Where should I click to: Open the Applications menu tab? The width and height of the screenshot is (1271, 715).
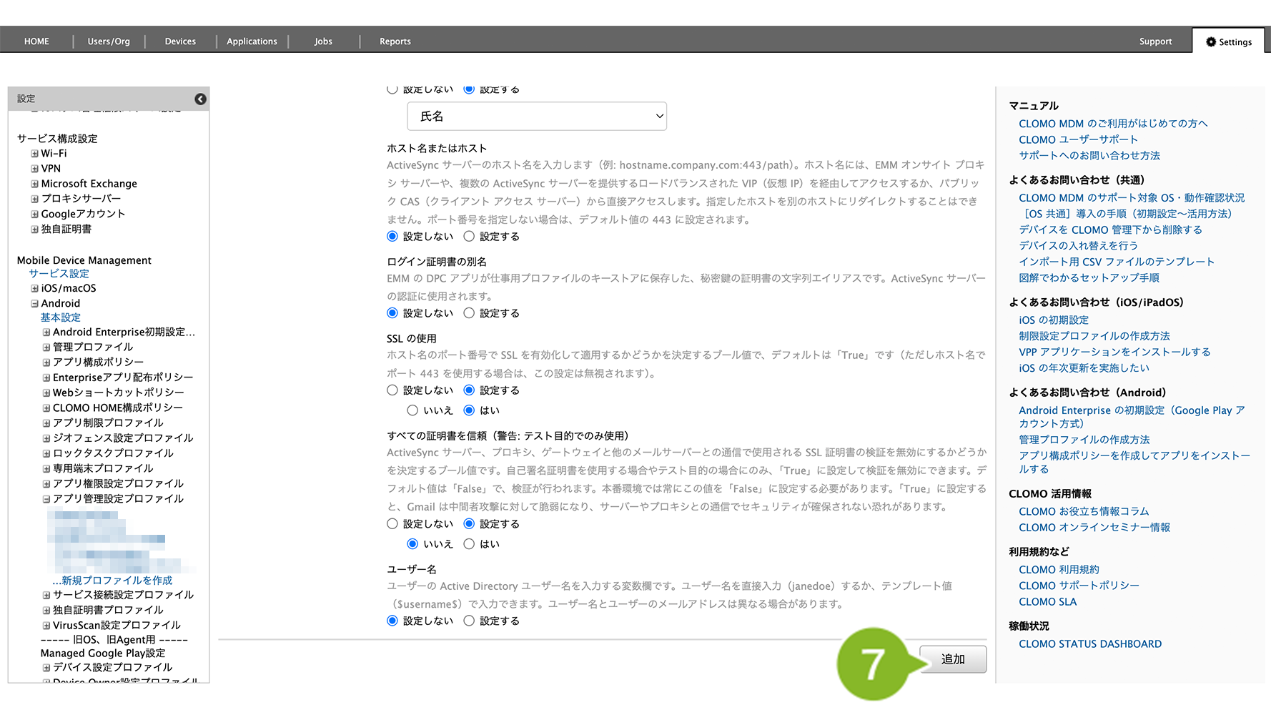click(x=252, y=41)
